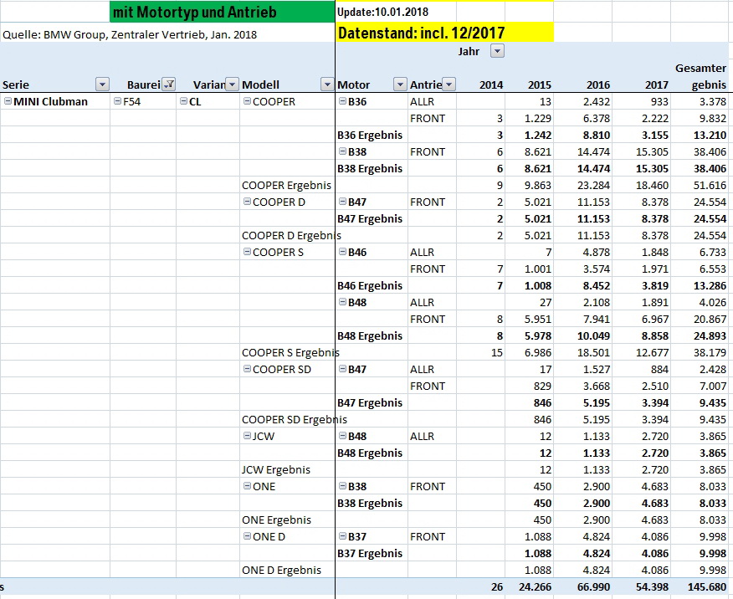Select the 2016 grand total 66.990
Screen dimensions: 733x599
point(593,586)
